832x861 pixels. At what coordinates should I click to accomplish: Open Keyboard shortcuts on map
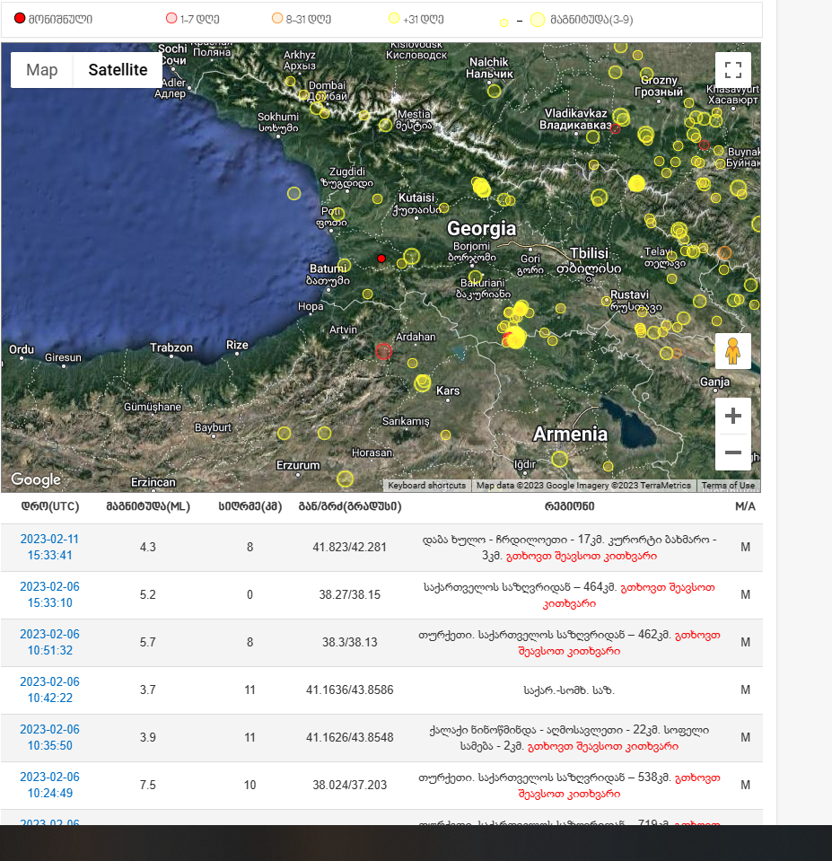[427, 486]
